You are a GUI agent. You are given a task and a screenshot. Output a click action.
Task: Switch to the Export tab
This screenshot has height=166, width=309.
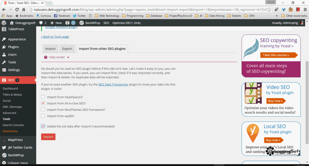[x=67, y=49]
